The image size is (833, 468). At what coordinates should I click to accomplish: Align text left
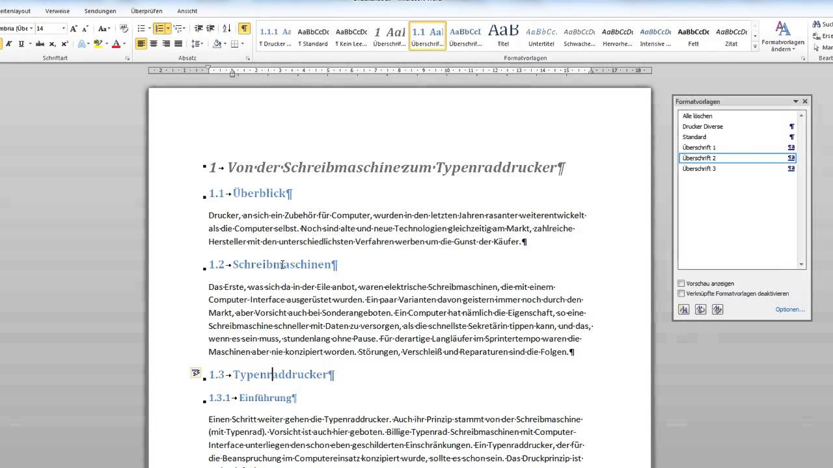[141, 44]
